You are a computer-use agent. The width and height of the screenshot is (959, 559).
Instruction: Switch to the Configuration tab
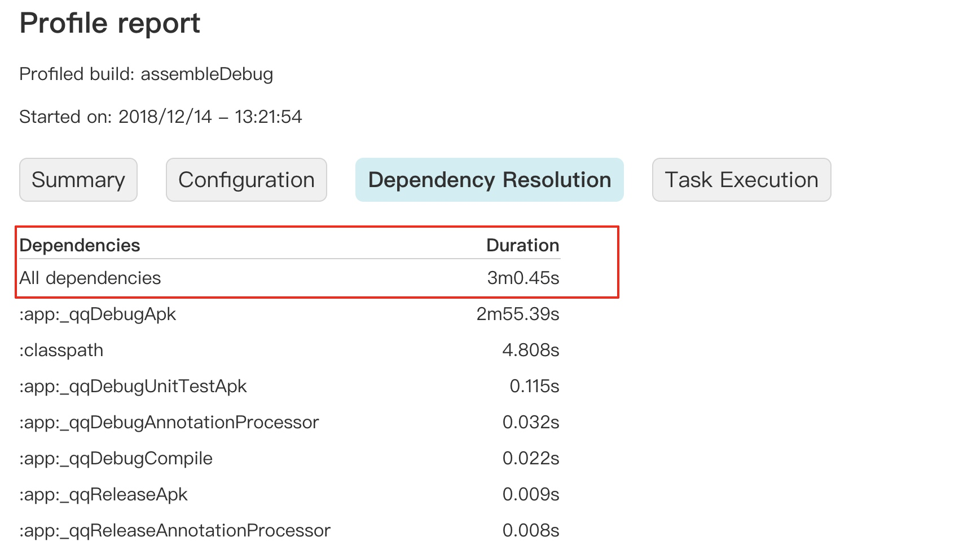(x=247, y=180)
